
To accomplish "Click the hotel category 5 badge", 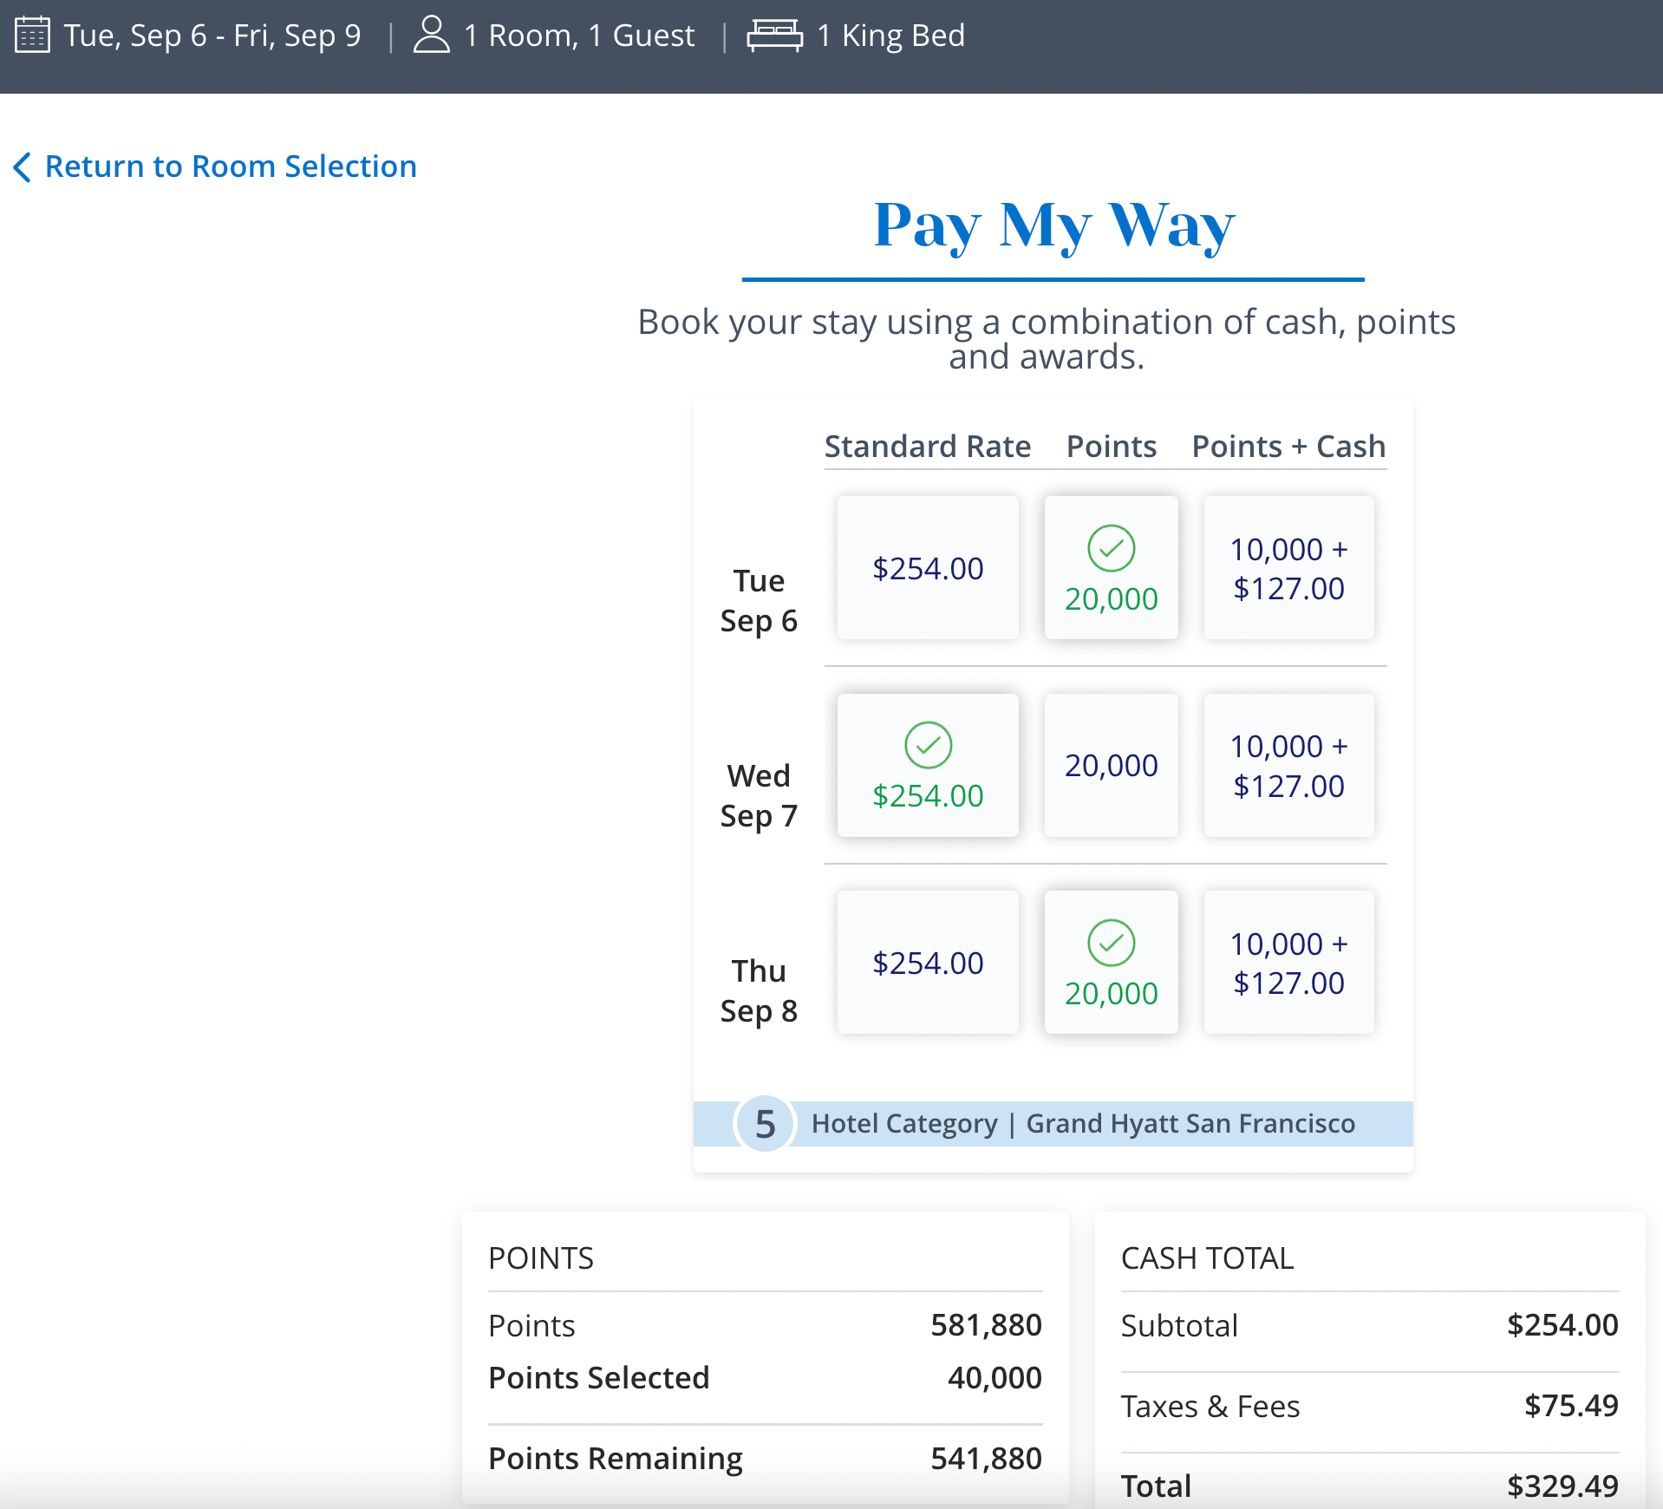I will pyautogui.click(x=764, y=1123).
